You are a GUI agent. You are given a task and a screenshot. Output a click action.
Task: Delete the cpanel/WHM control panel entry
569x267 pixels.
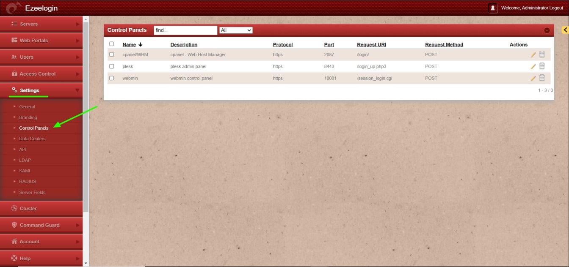(x=542, y=54)
